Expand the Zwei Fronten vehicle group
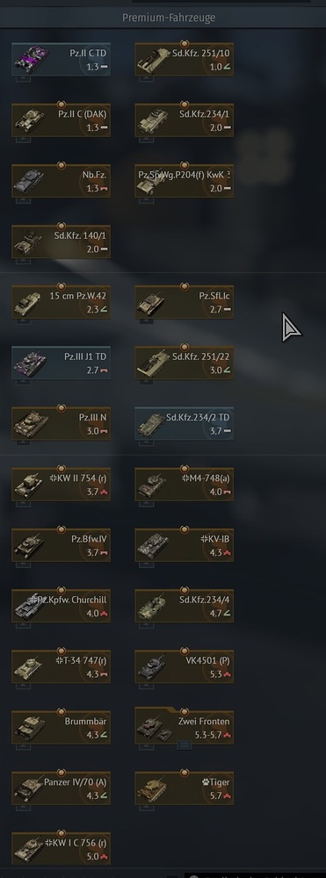This screenshot has height=878, width=326. 185,727
